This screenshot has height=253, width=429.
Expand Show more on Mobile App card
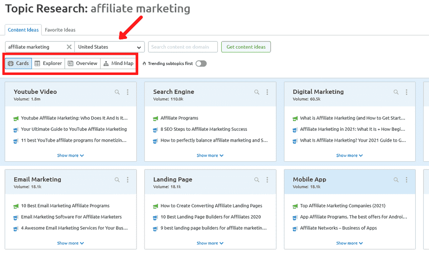pyautogui.click(x=349, y=243)
